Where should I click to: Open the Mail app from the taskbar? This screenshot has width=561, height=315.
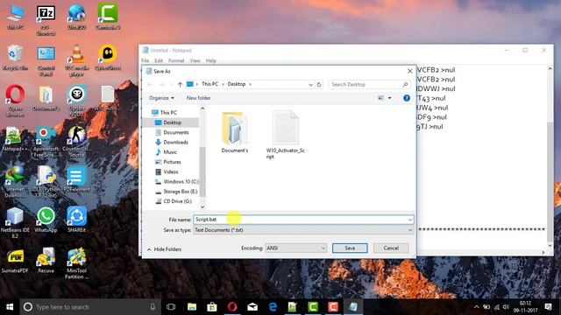tap(252, 307)
